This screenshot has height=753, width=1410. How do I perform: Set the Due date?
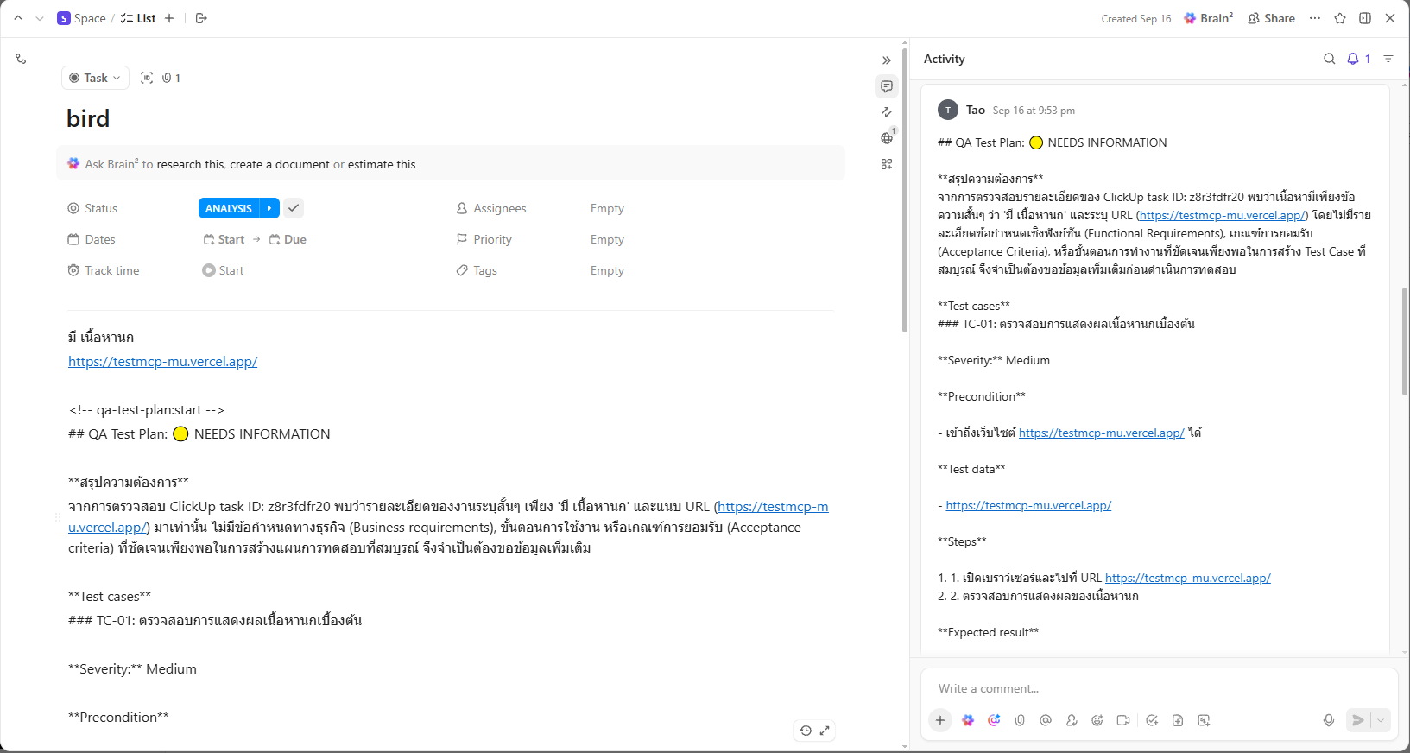tap(288, 239)
